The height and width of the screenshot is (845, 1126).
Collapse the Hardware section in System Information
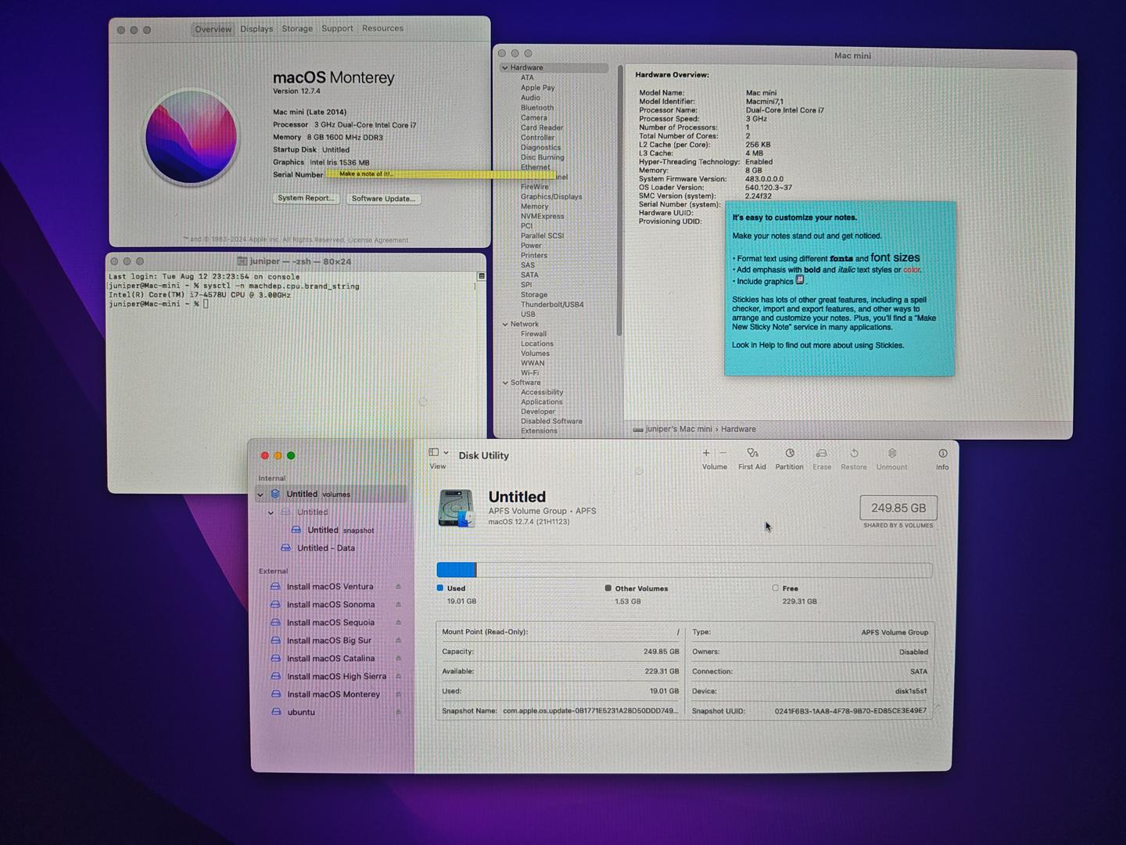coord(505,68)
